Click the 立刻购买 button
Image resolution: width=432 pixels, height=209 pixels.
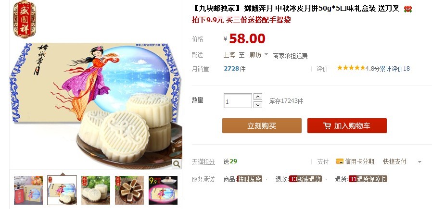coord(262,126)
